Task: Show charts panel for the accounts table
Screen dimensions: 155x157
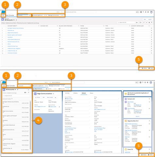Action: (x=149, y=23)
